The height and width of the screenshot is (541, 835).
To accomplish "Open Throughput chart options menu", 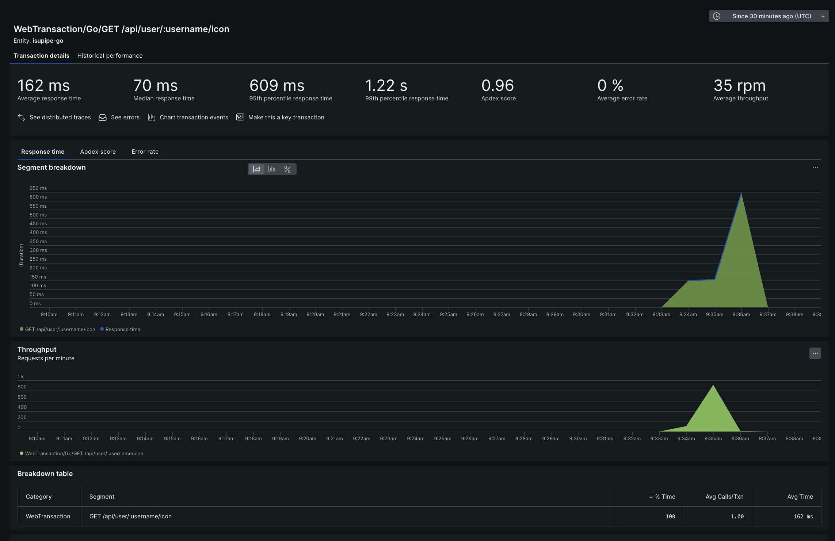I will pyautogui.click(x=815, y=353).
